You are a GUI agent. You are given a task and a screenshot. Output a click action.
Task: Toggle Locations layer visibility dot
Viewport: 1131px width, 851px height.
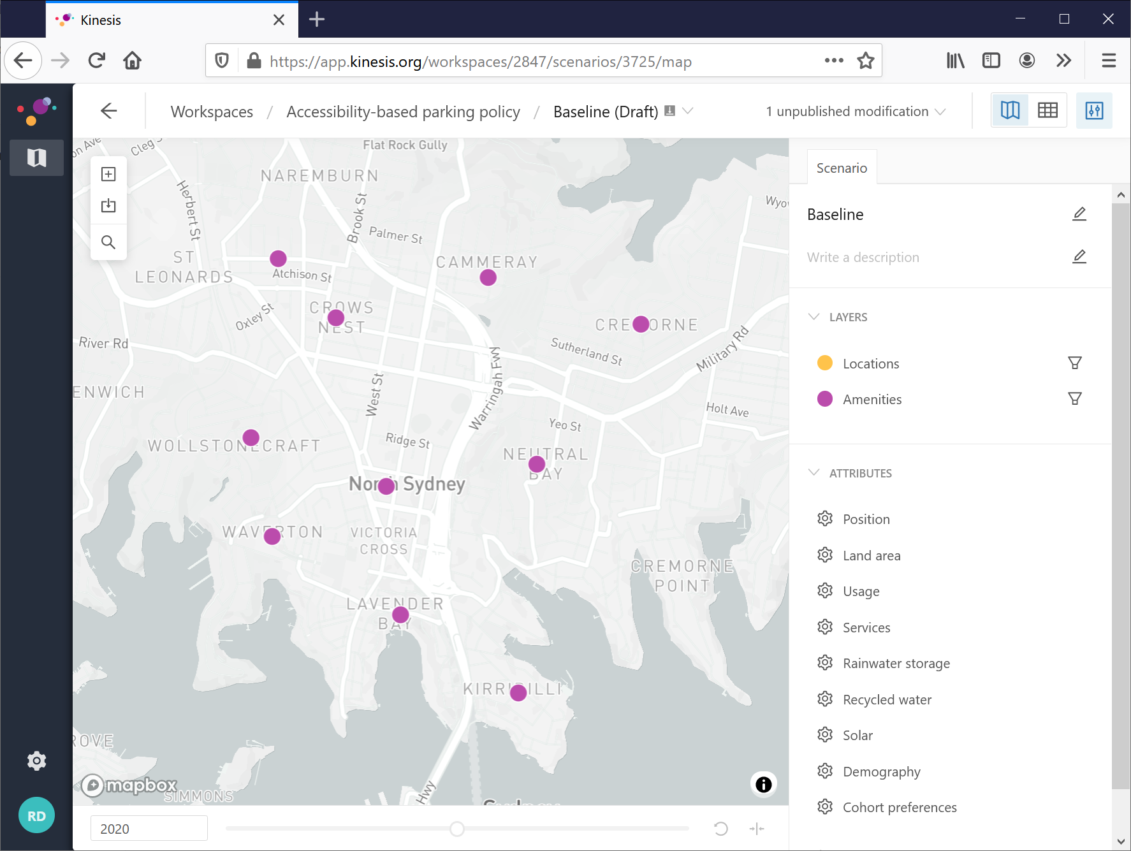tap(825, 363)
